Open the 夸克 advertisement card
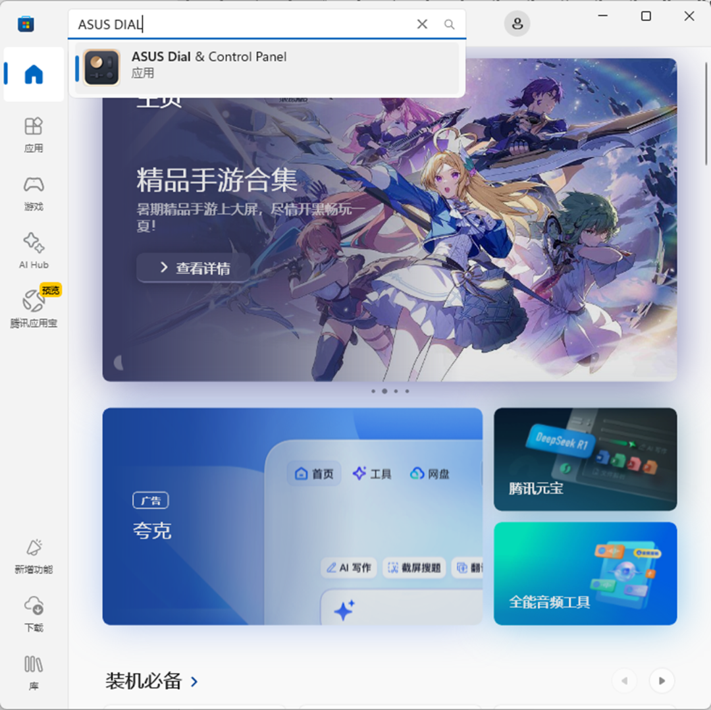711x710 pixels. coord(292,516)
